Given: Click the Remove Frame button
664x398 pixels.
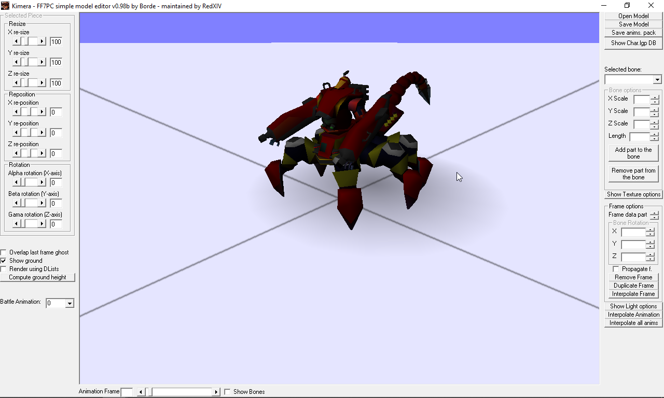Looking at the screenshot, I should point(633,277).
